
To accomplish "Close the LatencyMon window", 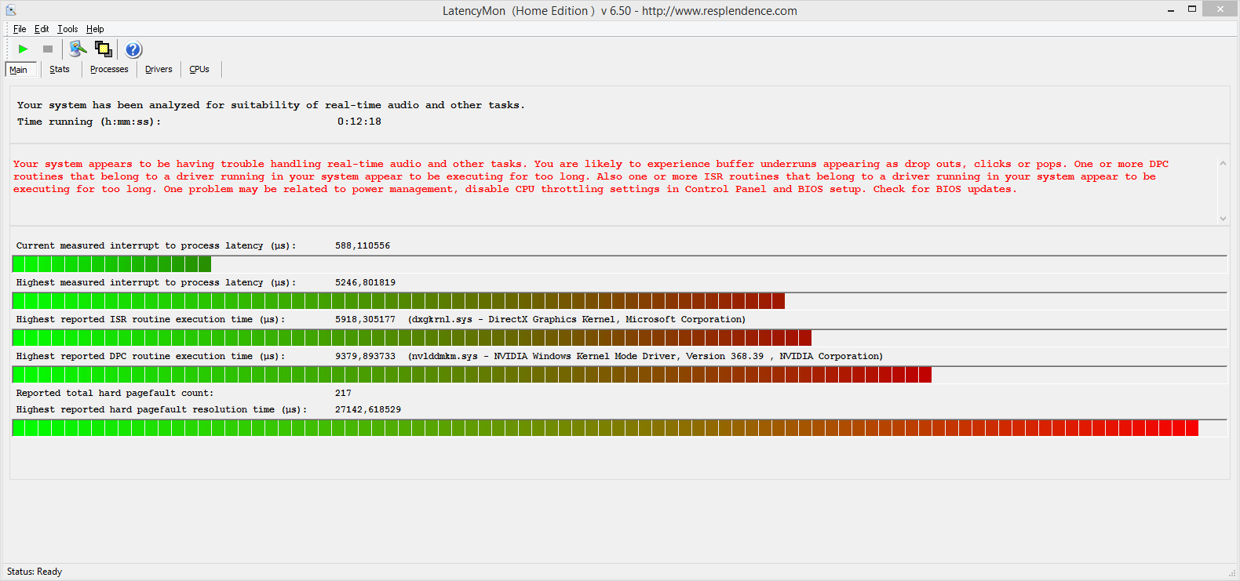I will (x=1220, y=9).
